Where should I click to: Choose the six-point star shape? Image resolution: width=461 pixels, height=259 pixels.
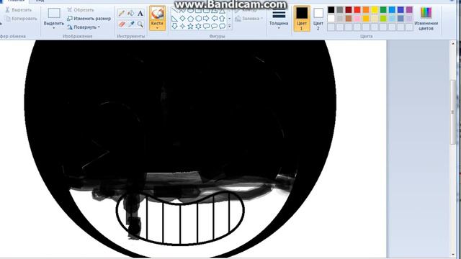pos(199,26)
